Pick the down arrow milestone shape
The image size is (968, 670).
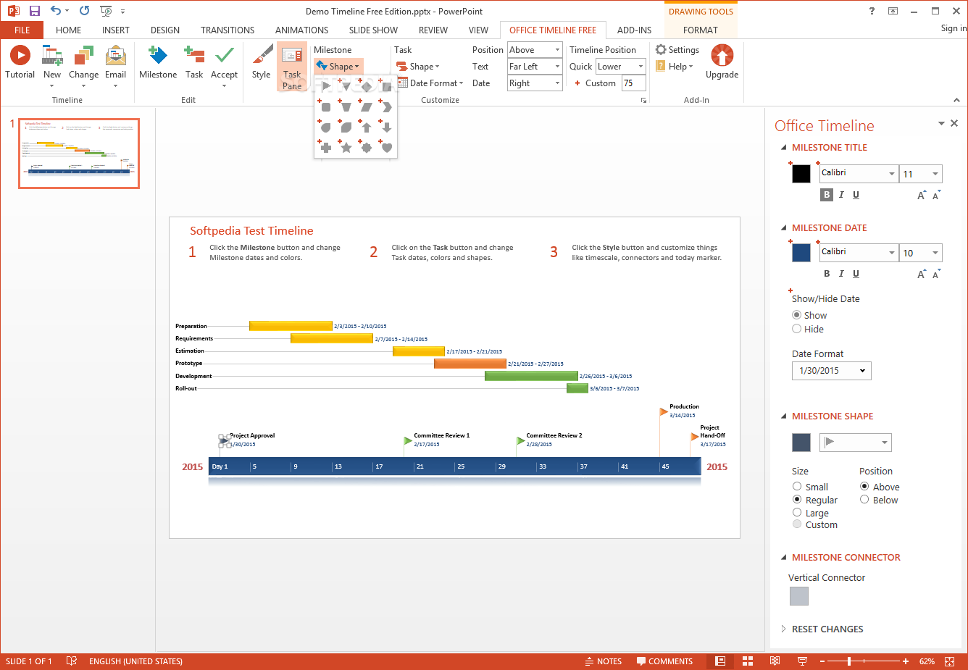click(387, 127)
